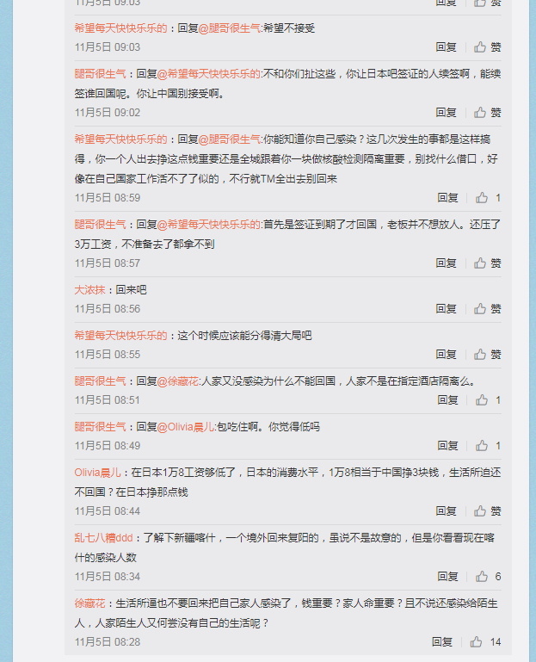Like 乱七八糟ddd's comment about 新疆喀什
Viewport: 536px width, 662px height.
coord(488,576)
